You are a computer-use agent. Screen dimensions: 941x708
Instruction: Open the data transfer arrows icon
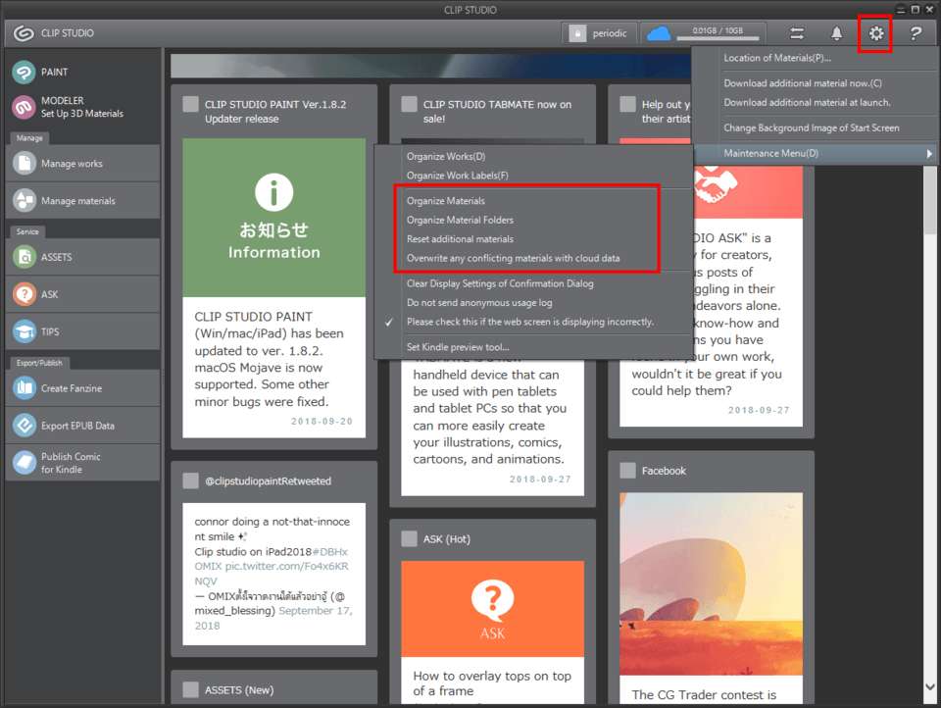click(797, 33)
